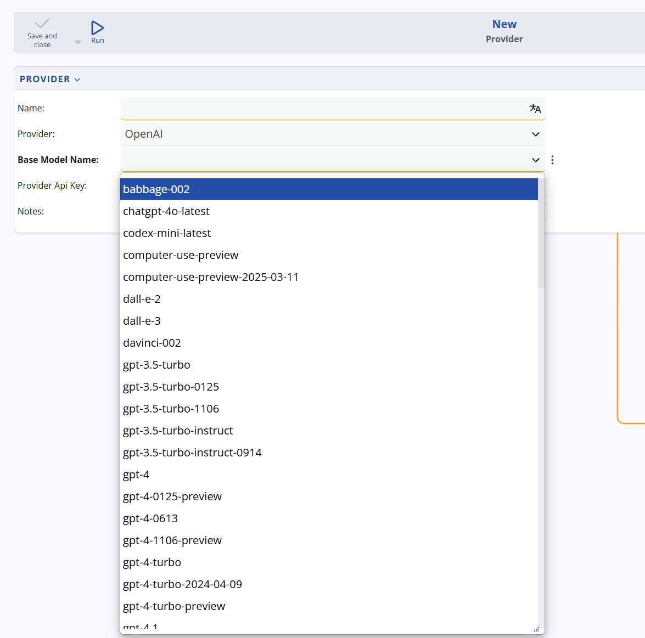Select the gpt-4-turbo model

[x=329, y=562]
